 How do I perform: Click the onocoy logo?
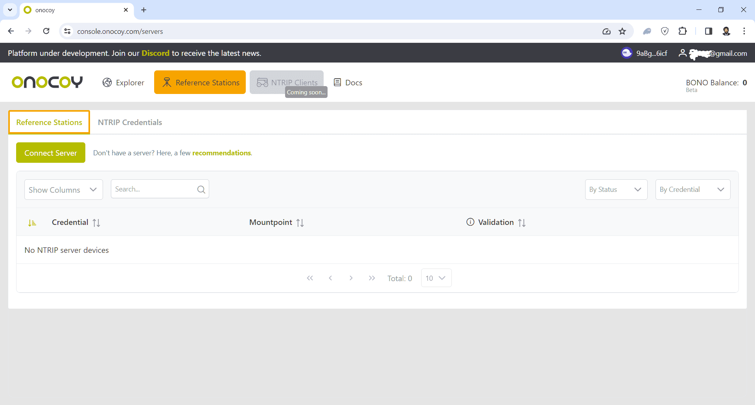(47, 82)
